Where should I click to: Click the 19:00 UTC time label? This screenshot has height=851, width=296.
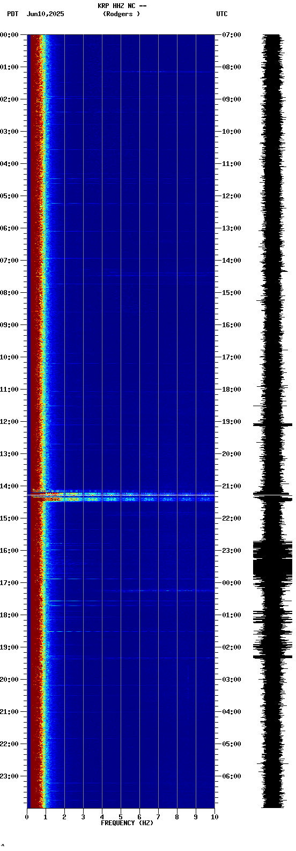pyautogui.click(x=232, y=422)
